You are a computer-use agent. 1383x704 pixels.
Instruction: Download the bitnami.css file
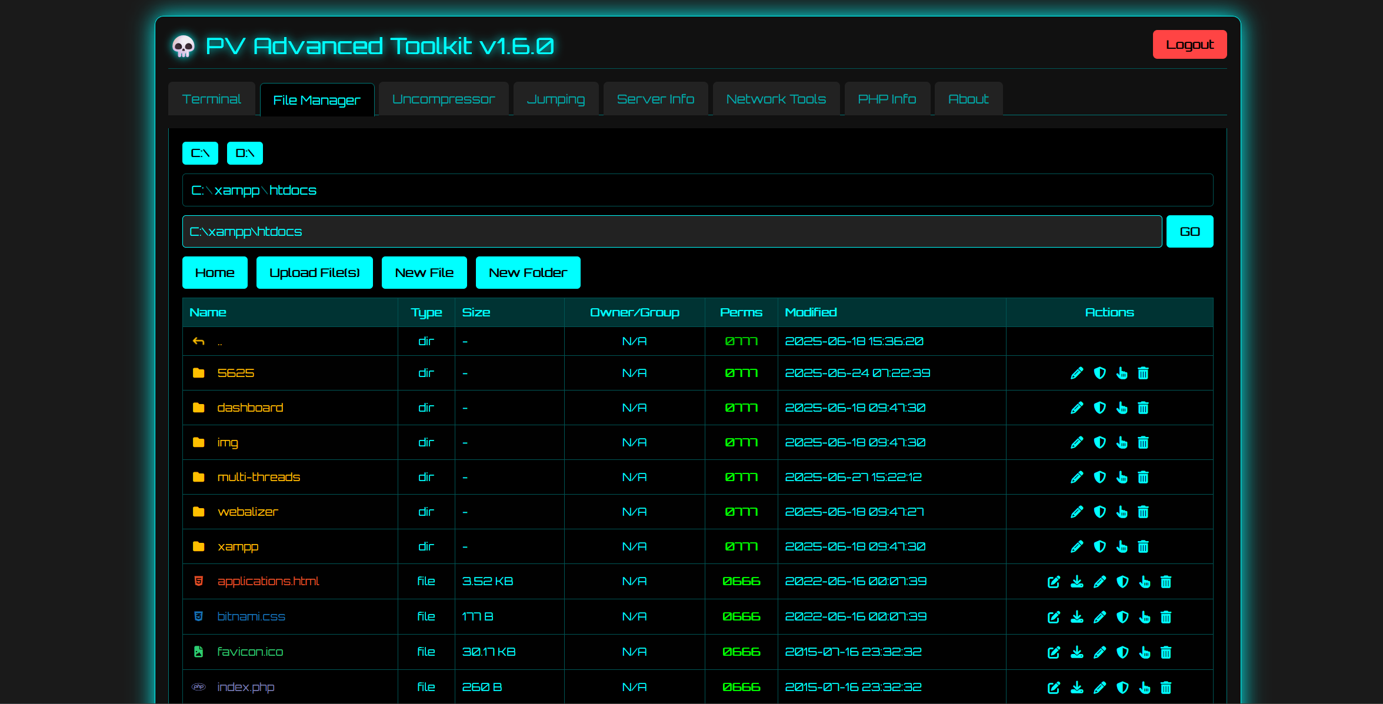(1077, 617)
